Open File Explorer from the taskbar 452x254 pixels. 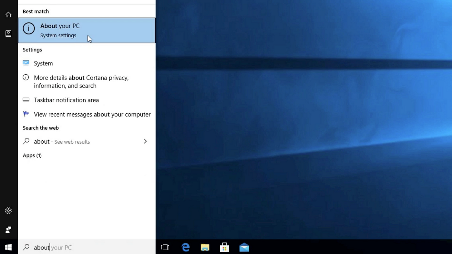pyautogui.click(x=205, y=247)
